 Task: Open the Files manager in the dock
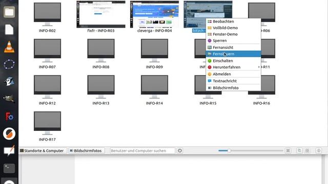(9, 12)
